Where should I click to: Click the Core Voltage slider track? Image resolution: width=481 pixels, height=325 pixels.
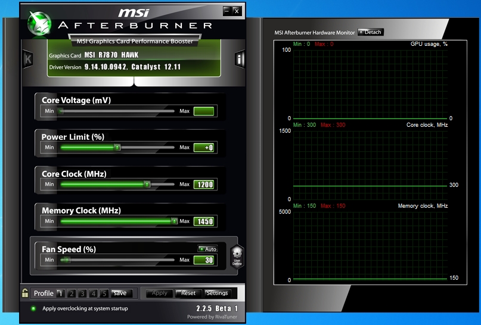pos(117,111)
